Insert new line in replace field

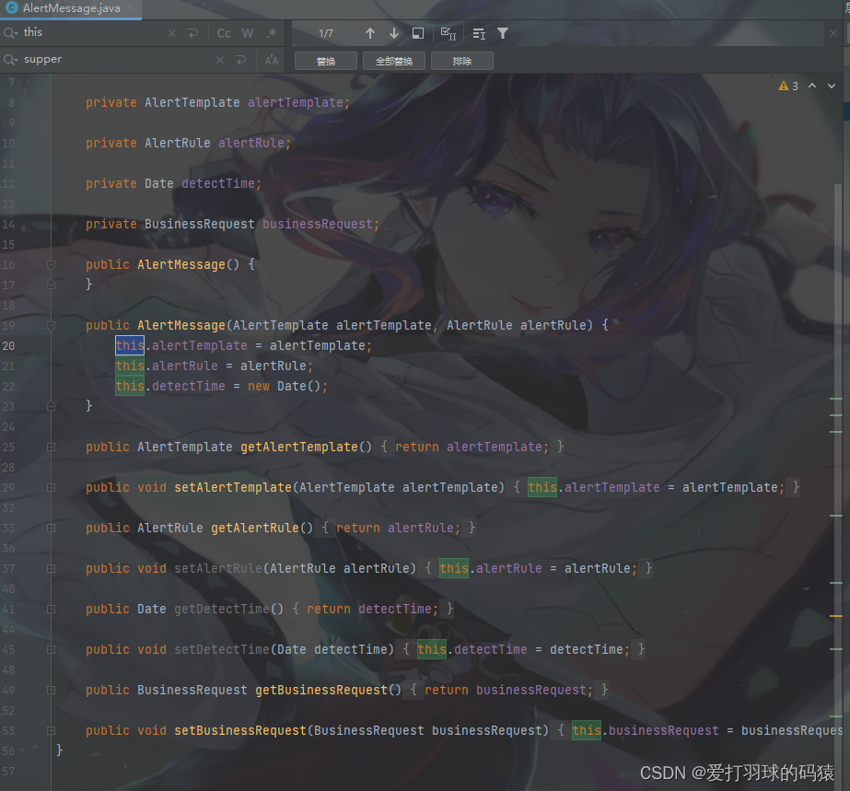[240, 60]
